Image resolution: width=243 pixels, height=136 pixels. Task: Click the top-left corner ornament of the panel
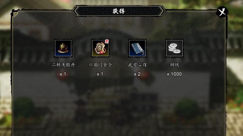[16, 14]
